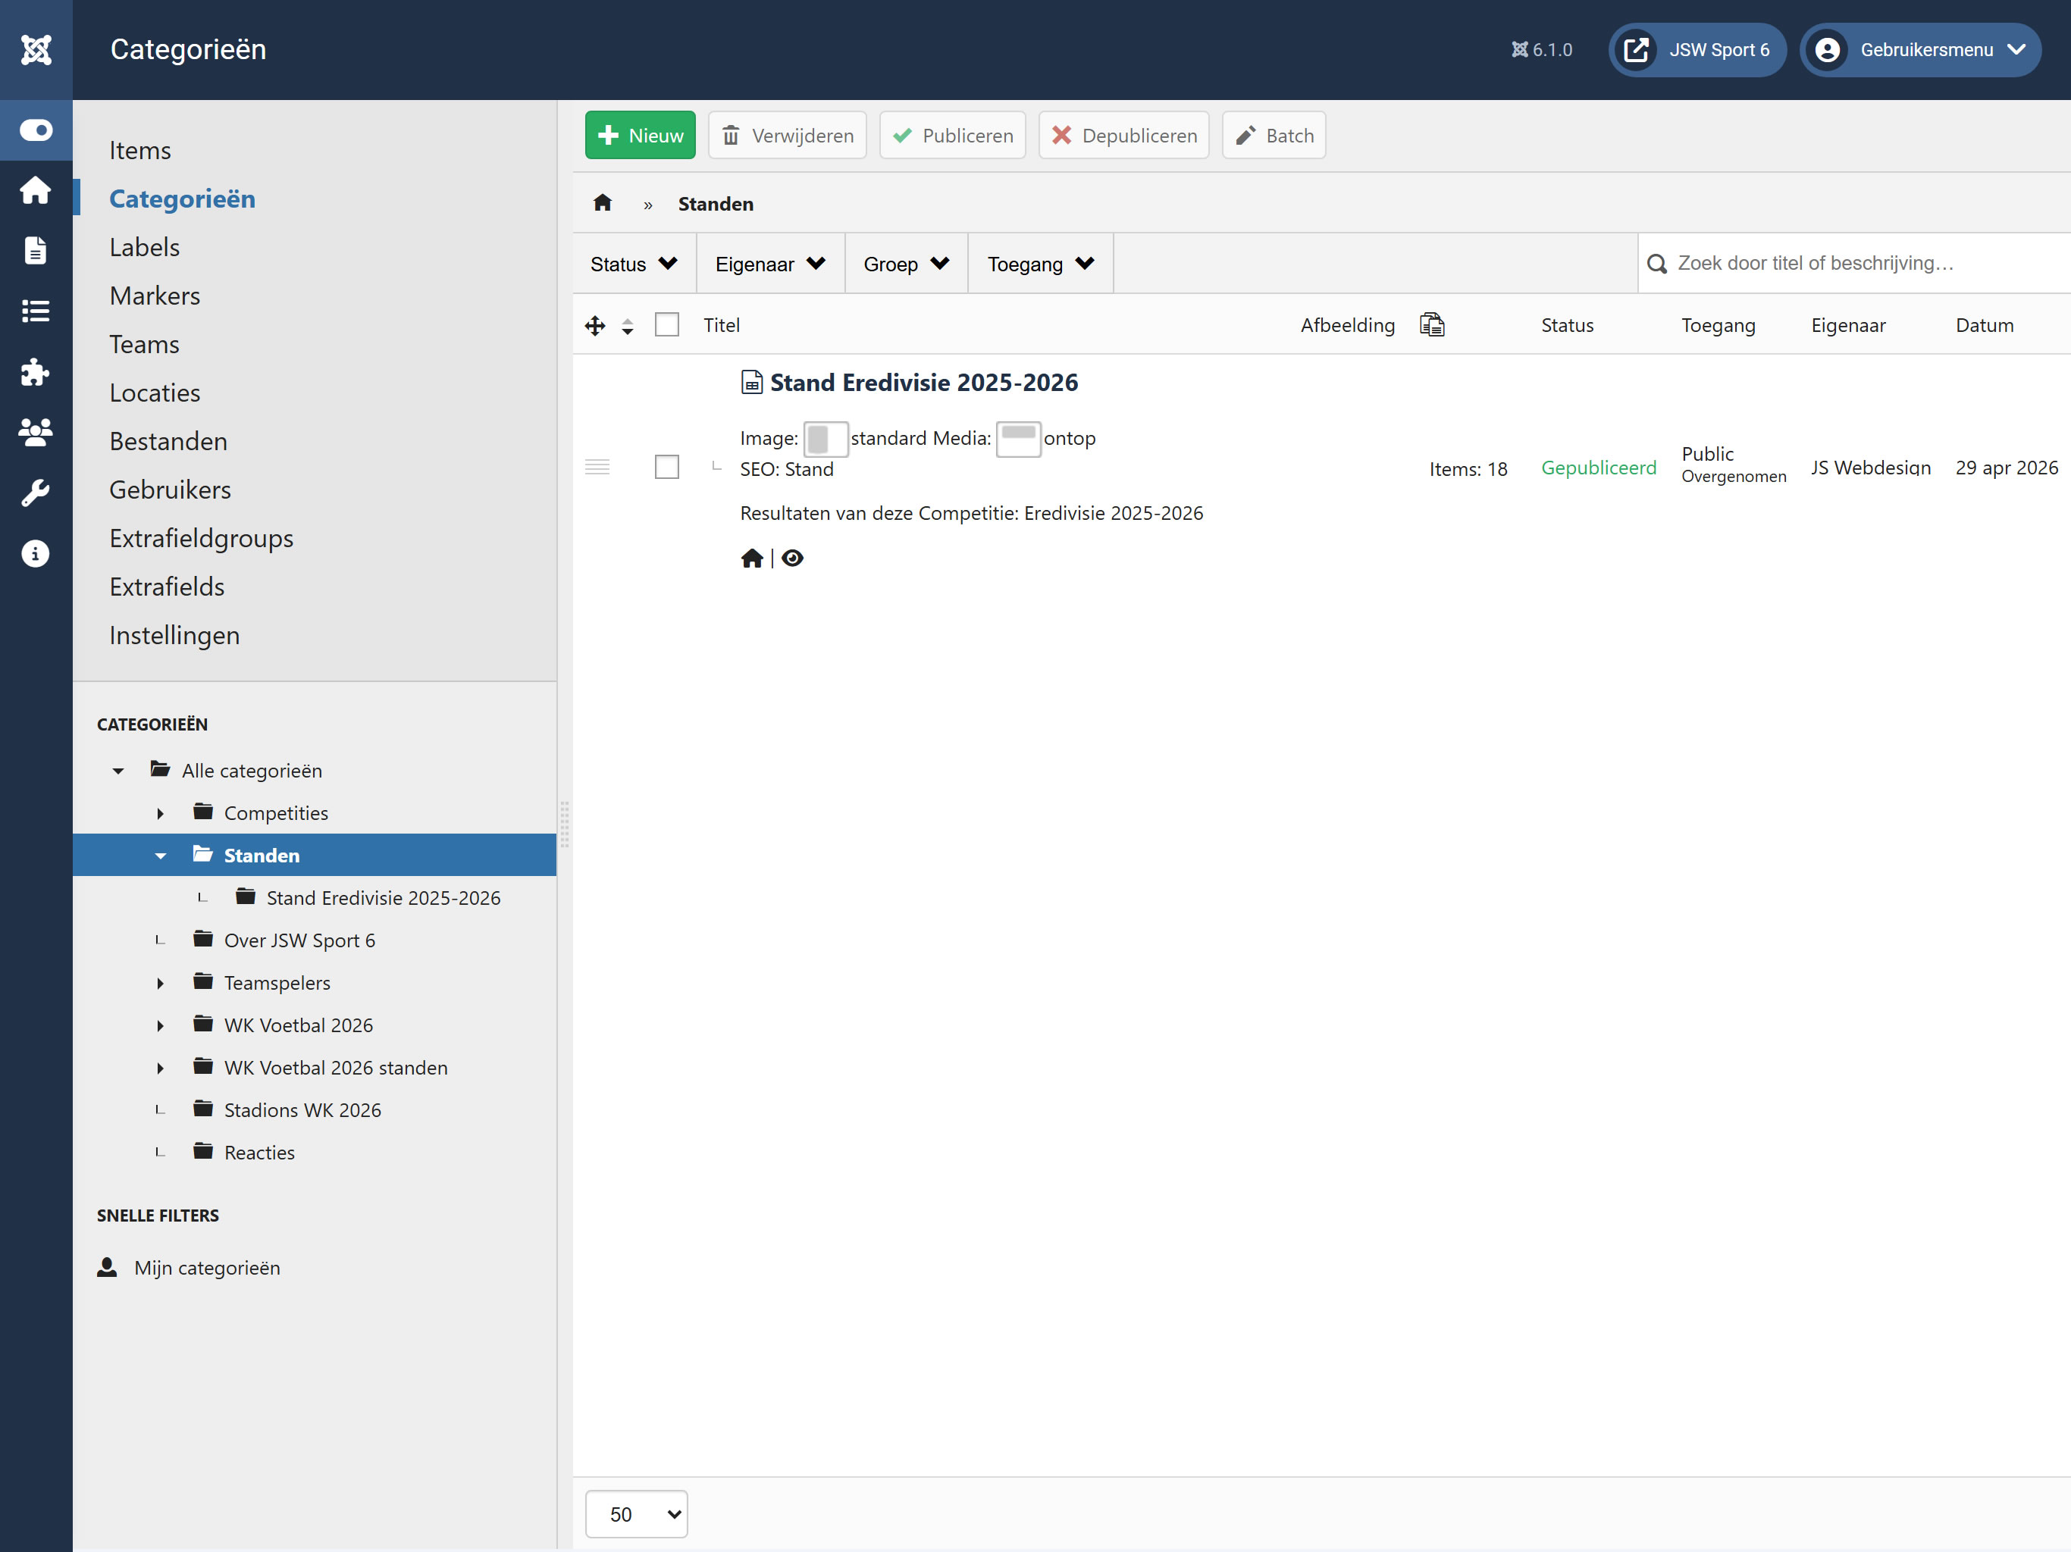The width and height of the screenshot is (2071, 1552).
Task: Open the Items menu entry
Action: tap(140, 151)
